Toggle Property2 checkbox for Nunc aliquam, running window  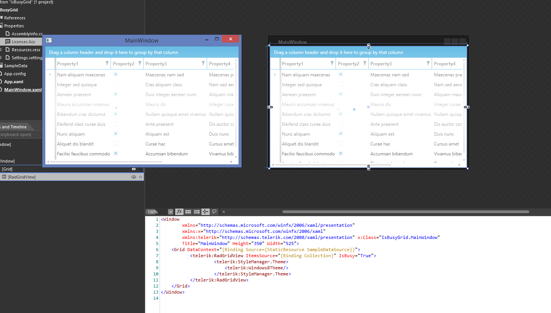116,134
